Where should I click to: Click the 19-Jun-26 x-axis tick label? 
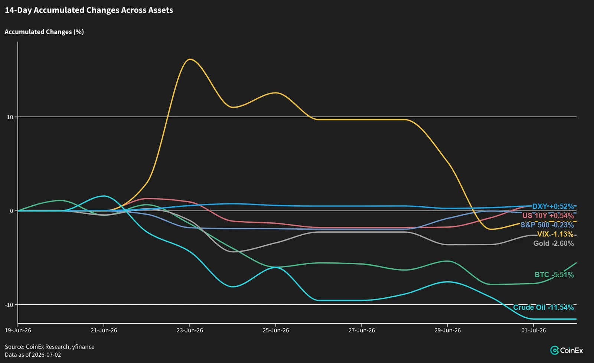coord(18,330)
